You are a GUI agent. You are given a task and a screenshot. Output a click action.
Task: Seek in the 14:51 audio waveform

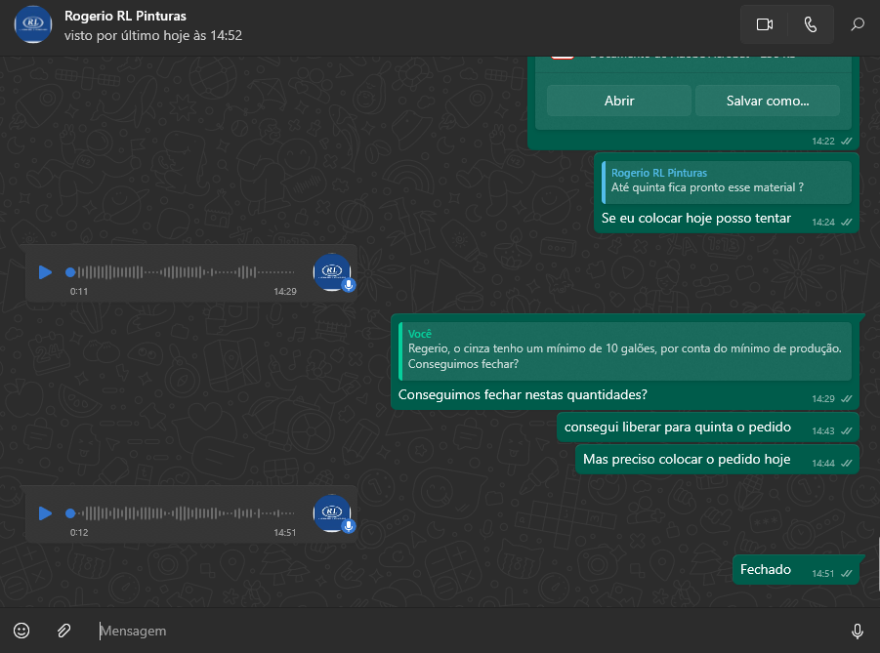tap(186, 512)
